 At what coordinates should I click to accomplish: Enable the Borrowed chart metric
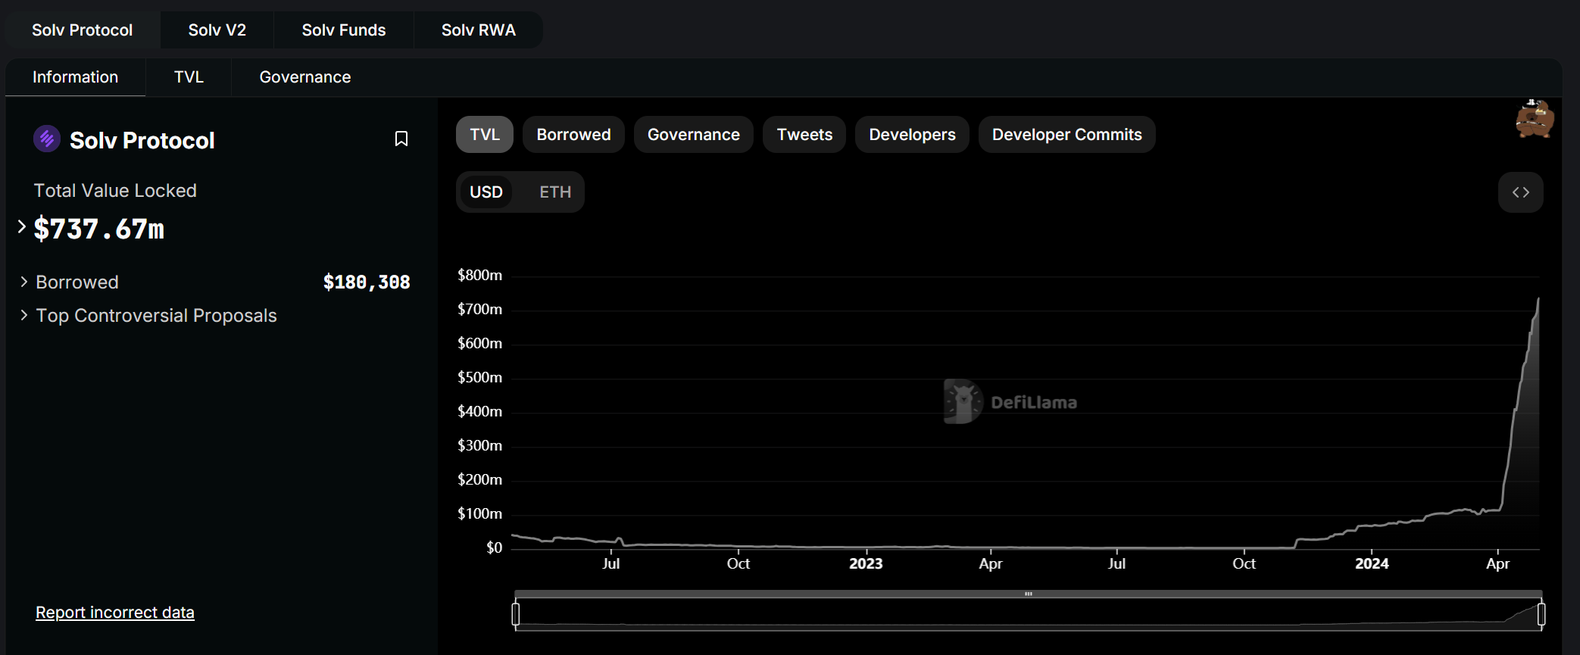(573, 135)
